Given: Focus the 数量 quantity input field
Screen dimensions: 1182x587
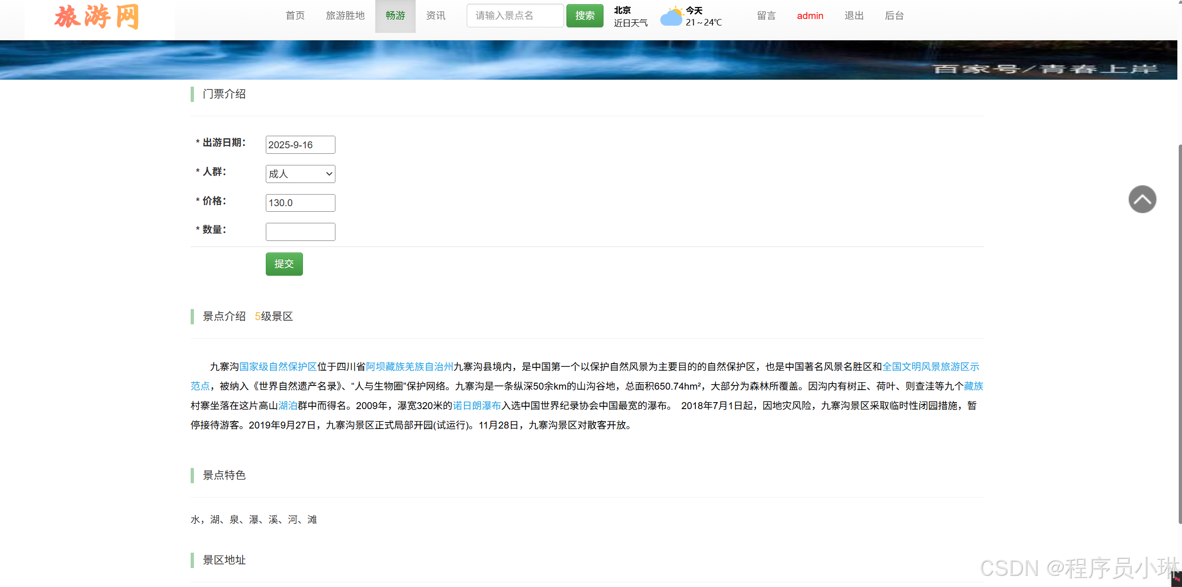Looking at the screenshot, I should click(300, 232).
